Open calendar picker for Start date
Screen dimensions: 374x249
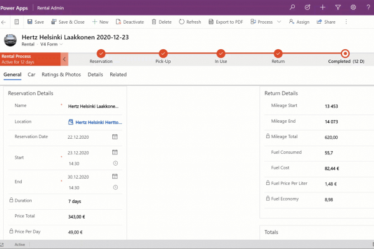[115, 153]
